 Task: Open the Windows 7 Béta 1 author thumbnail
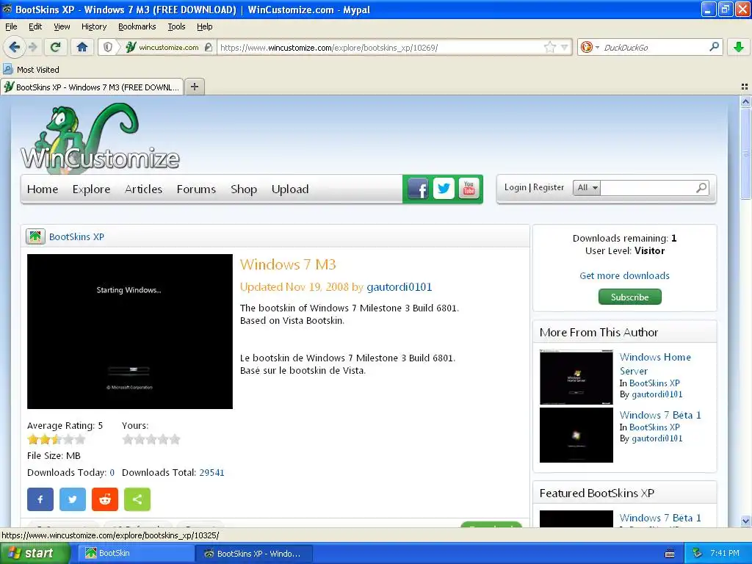pyautogui.click(x=576, y=435)
